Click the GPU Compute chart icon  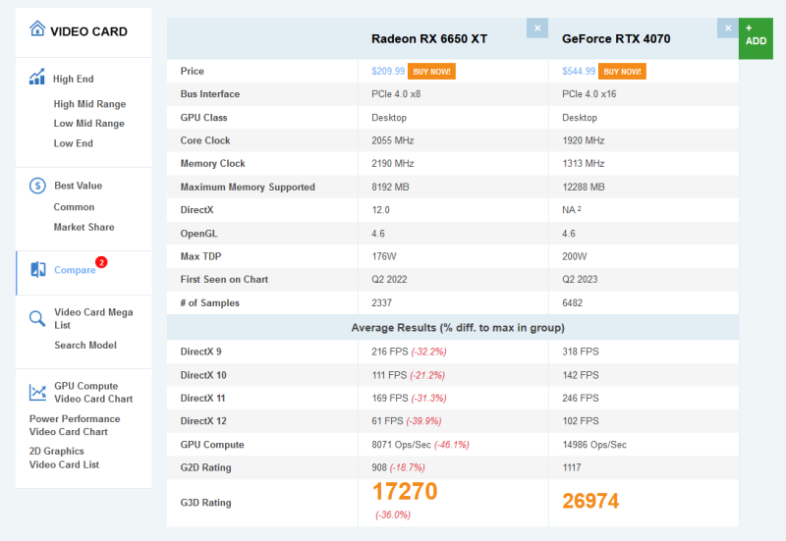point(37,392)
